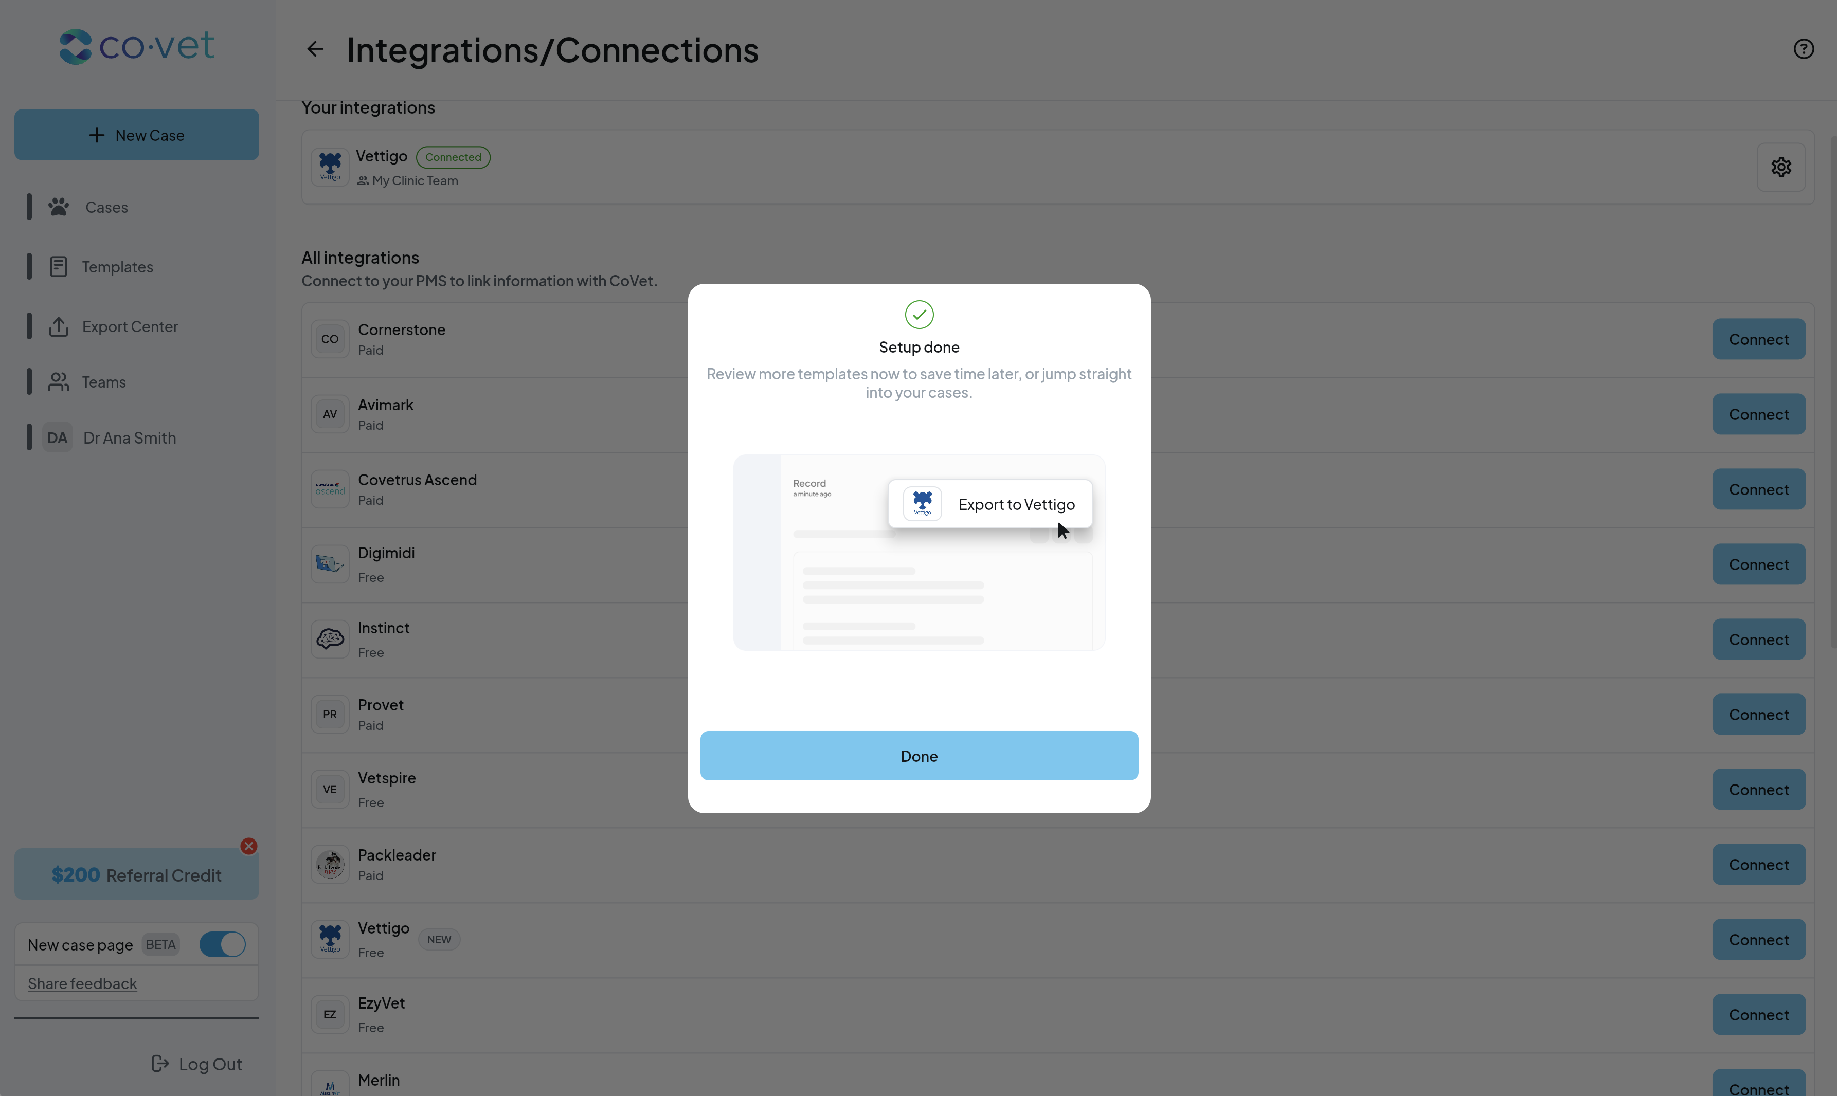Open the help question mark icon

coord(1803,49)
